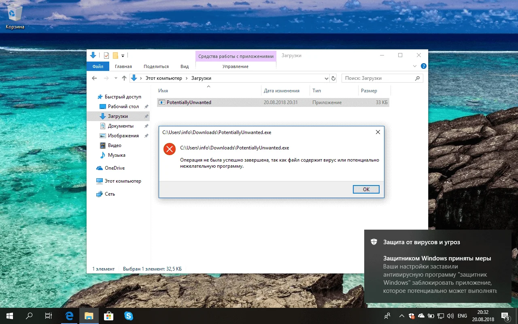The image size is (518, 324).
Task: Select the Управление application tools tab
Action: click(x=235, y=66)
